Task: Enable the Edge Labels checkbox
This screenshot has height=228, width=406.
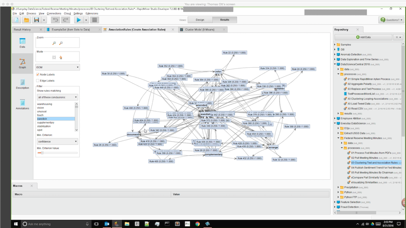Action: point(38,81)
